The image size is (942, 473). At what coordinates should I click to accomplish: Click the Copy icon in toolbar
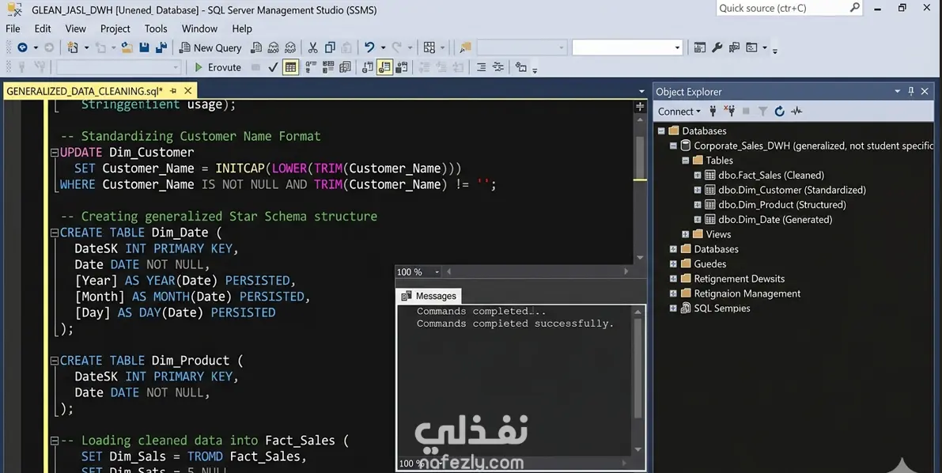[x=330, y=47]
